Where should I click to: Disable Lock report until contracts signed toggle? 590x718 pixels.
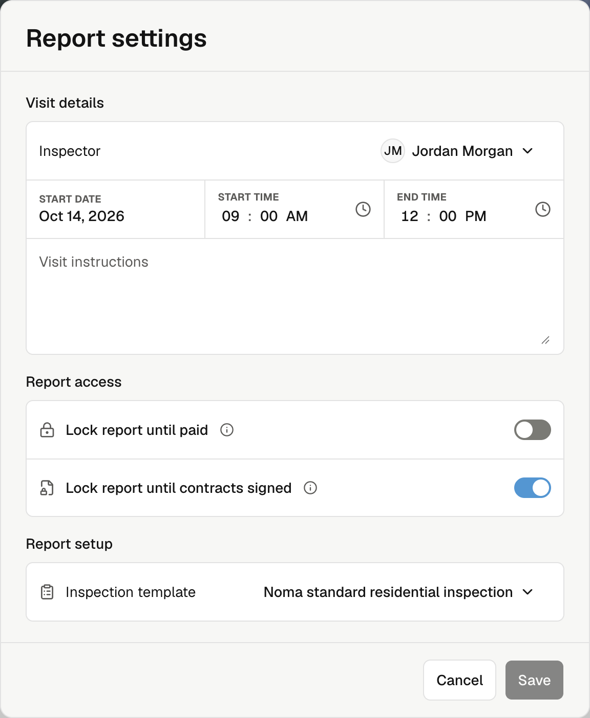point(533,488)
